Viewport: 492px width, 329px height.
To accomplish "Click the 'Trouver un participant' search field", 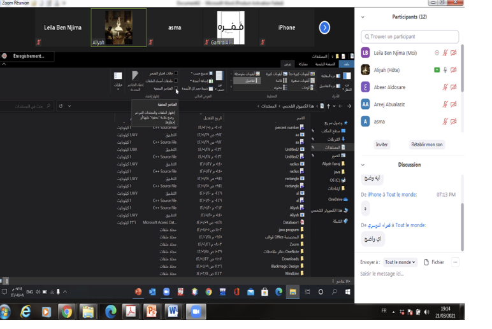I will pos(410,37).
